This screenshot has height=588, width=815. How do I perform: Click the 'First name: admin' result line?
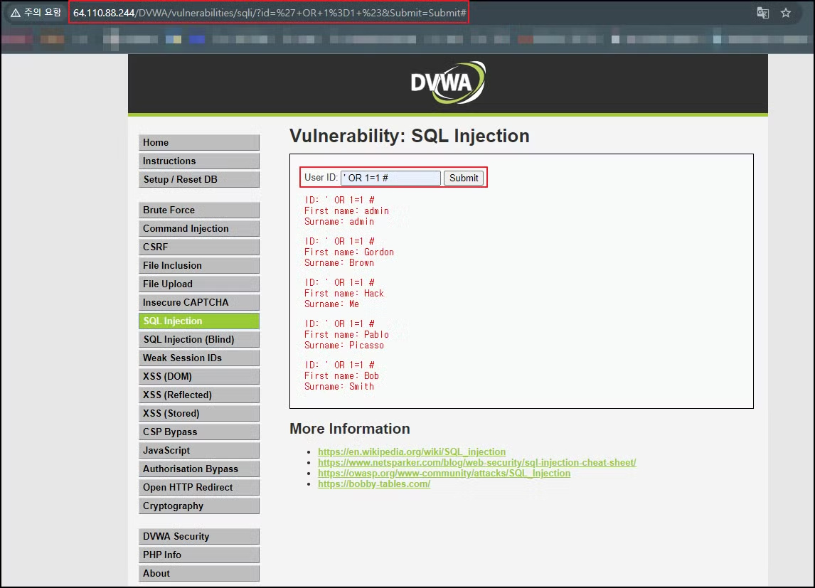[x=346, y=211]
